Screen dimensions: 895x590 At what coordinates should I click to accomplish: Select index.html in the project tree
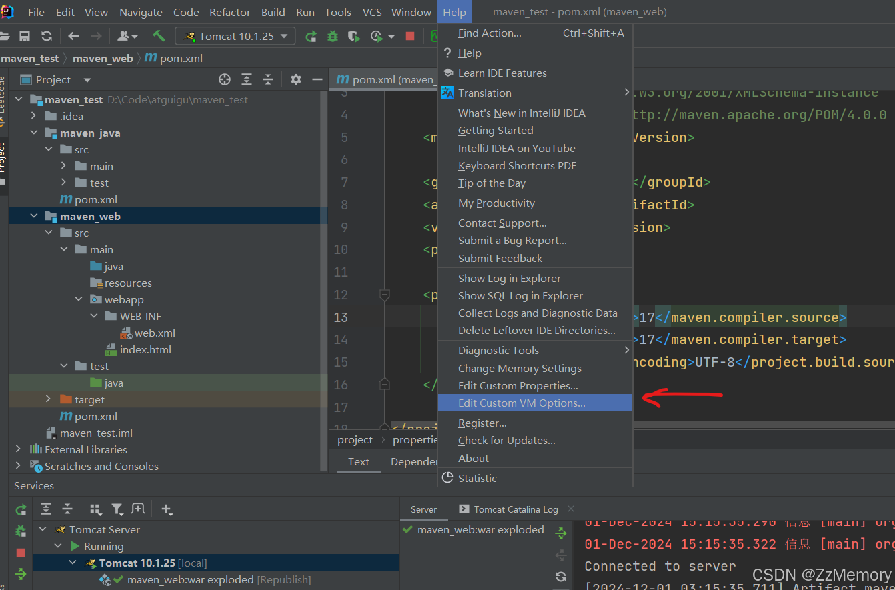coord(145,349)
